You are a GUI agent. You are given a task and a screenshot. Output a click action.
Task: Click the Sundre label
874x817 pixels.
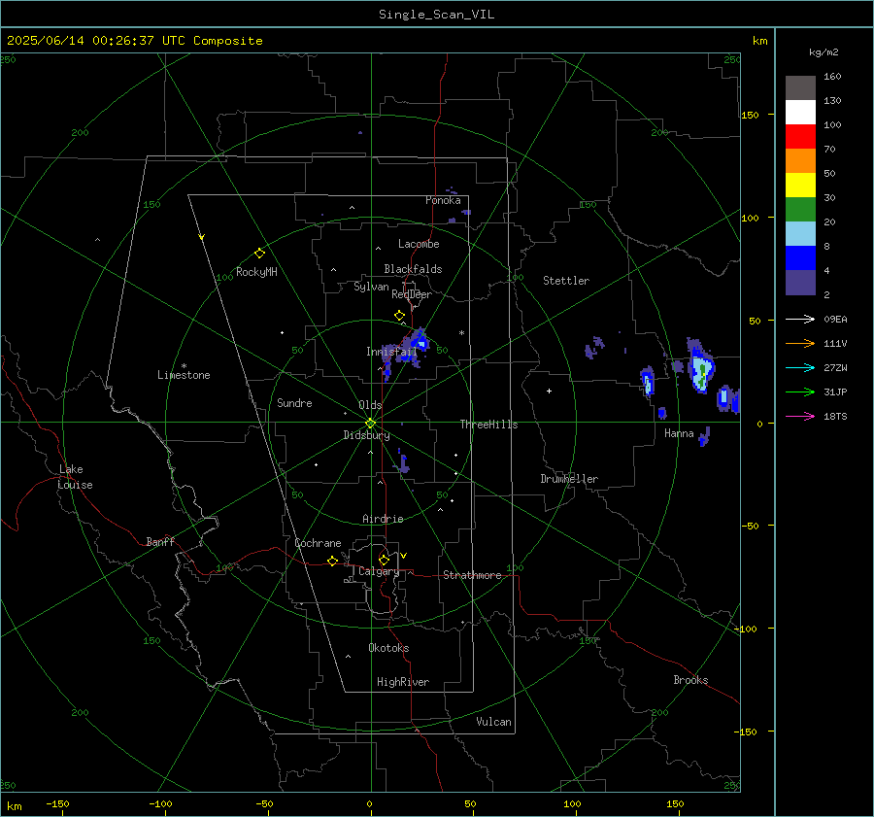coord(294,403)
